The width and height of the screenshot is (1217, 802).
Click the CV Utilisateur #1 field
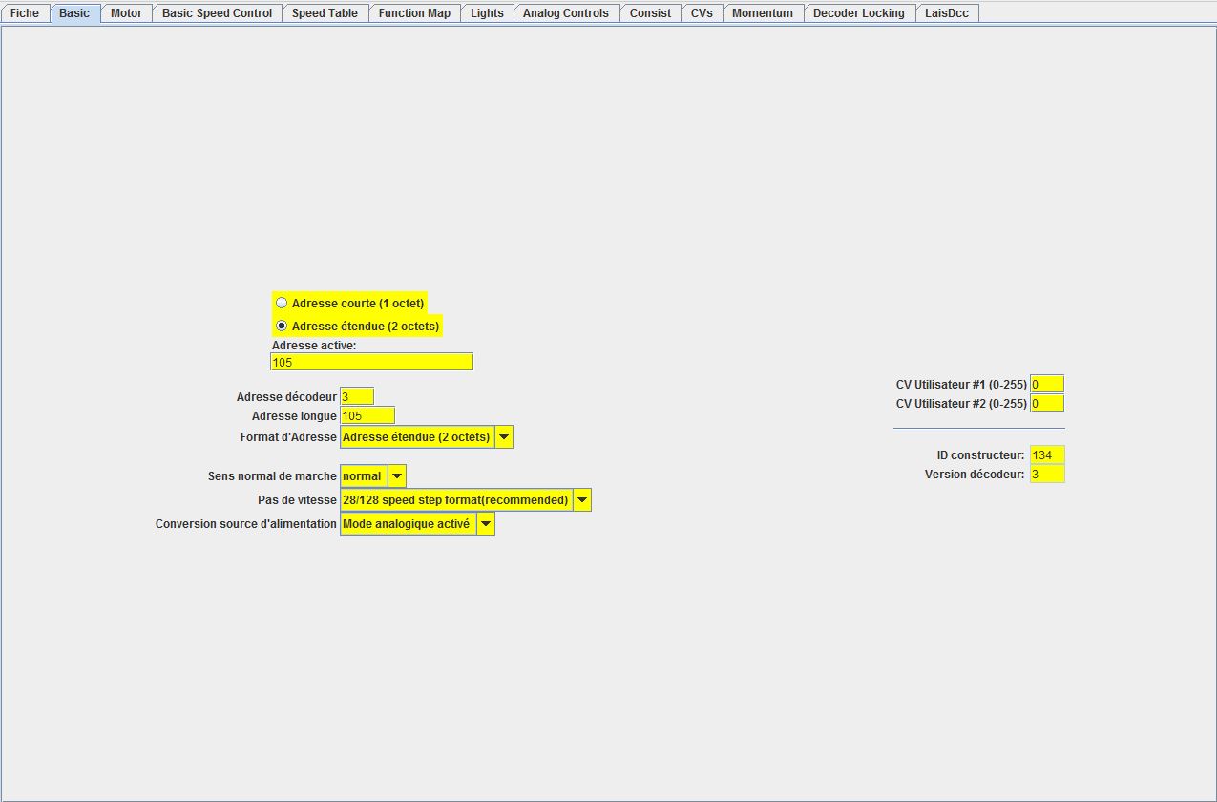1047,384
